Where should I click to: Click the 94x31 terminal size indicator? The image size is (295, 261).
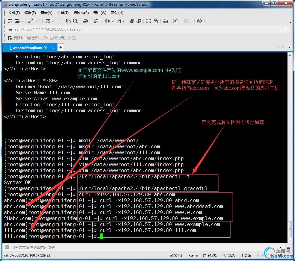(x=210, y=255)
